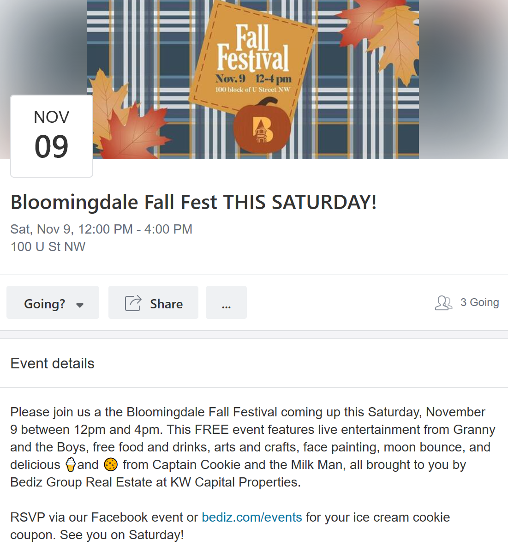
Task: Expand more actions via the ellipsis control
Action: tap(226, 303)
